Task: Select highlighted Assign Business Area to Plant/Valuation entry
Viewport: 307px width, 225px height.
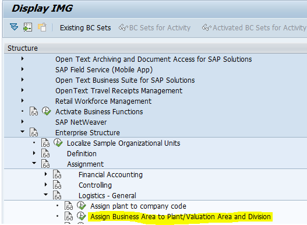Action: coord(181,217)
